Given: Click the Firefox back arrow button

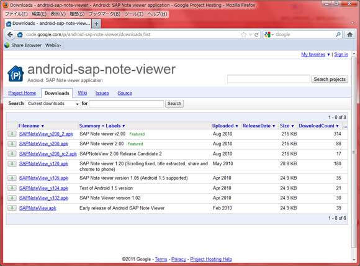Looking at the screenshot, I should pos(10,35).
